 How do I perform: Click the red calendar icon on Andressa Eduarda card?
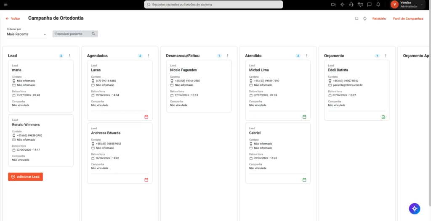146,180
